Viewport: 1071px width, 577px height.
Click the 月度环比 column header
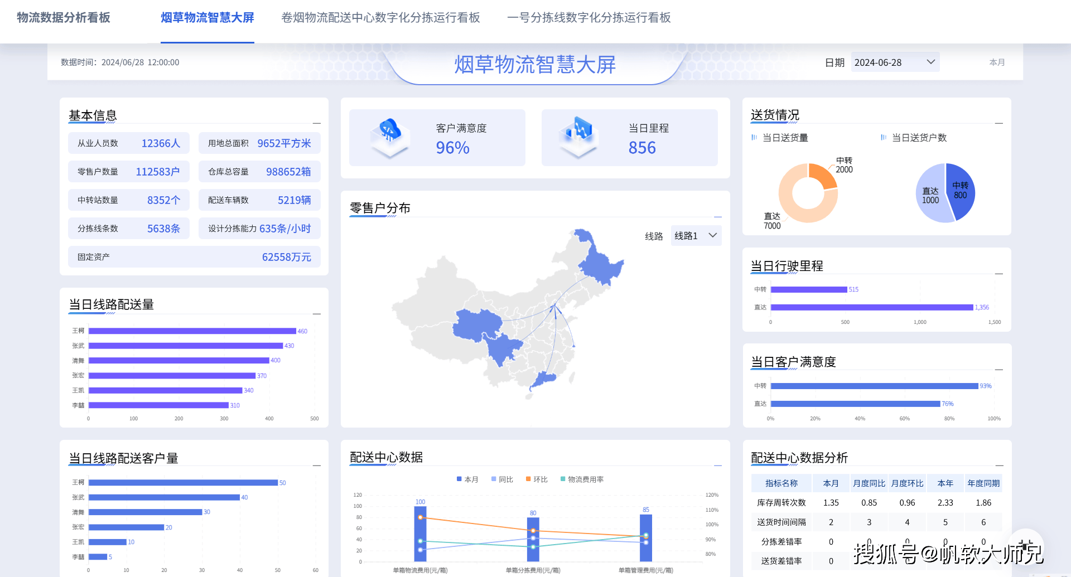pos(907,483)
